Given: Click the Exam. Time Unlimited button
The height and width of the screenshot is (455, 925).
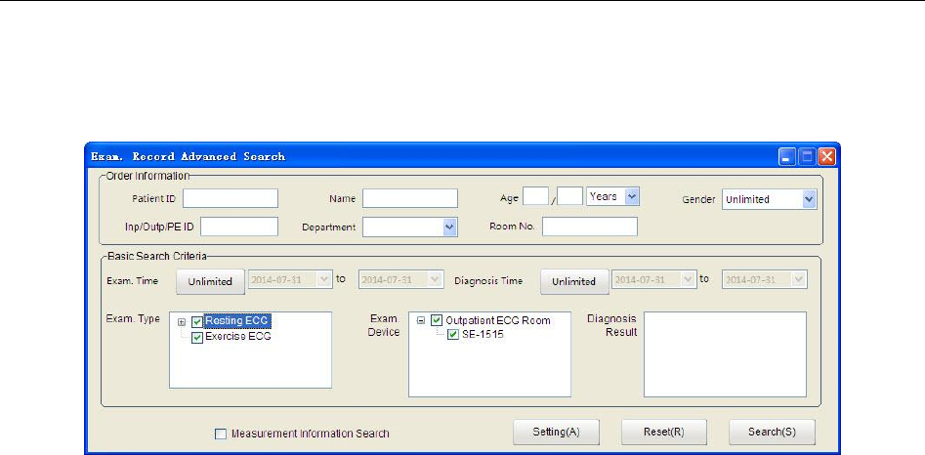Looking at the screenshot, I should (x=210, y=281).
